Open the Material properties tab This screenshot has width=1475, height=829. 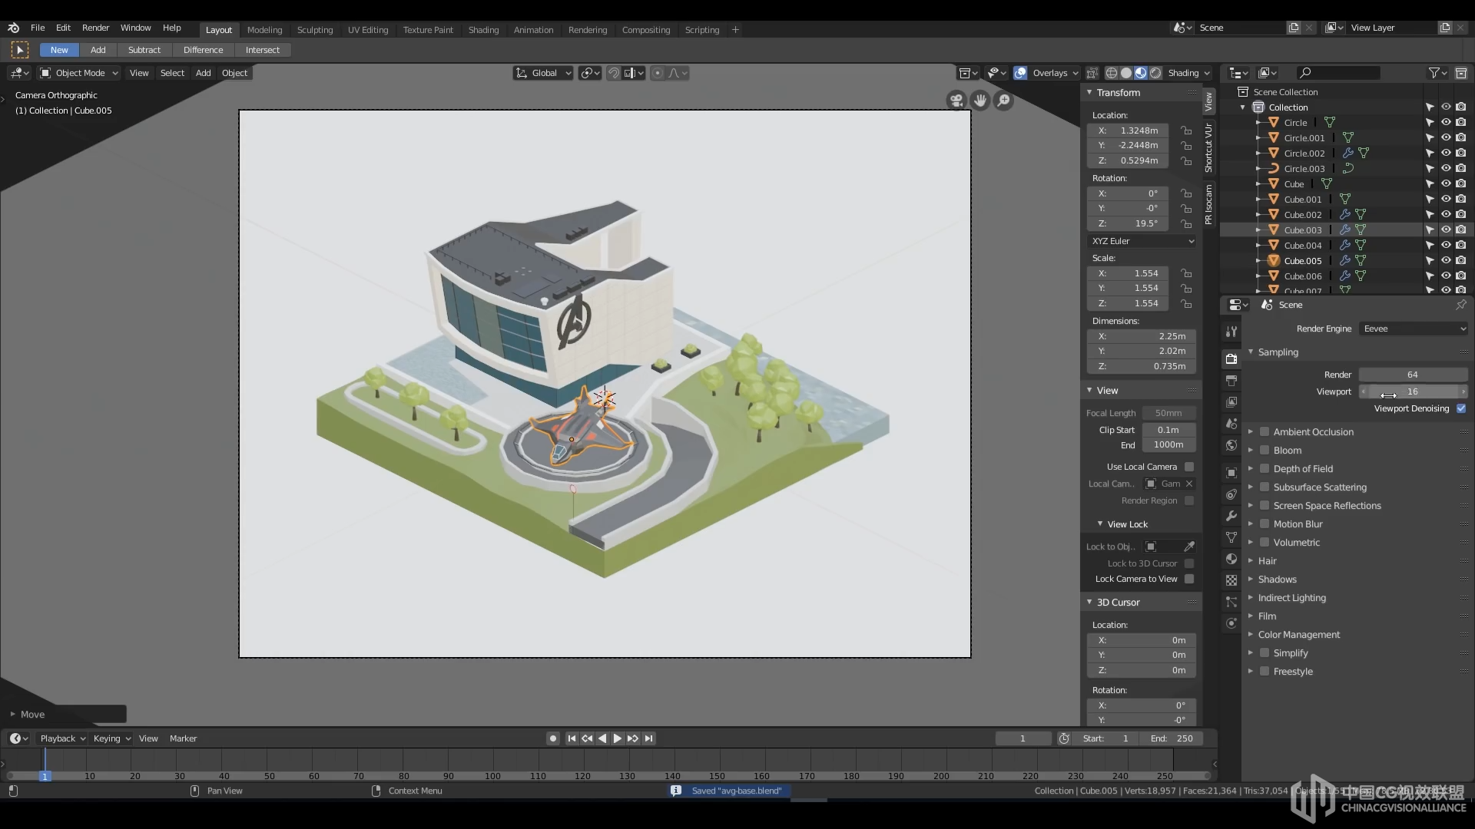[1231, 559]
